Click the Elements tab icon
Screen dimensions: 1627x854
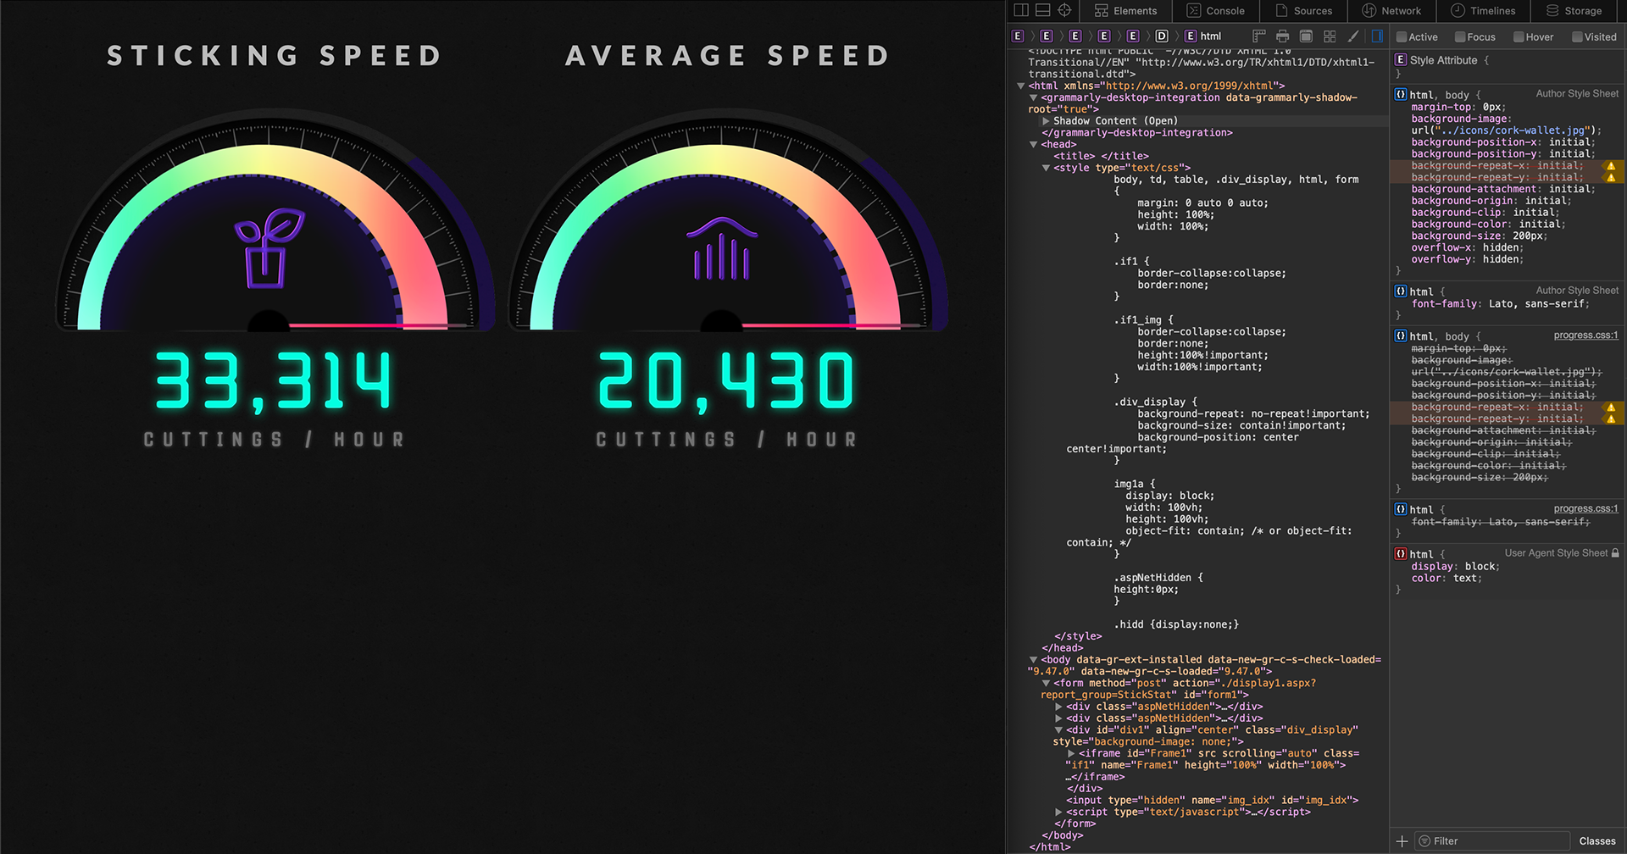click(x=1102, y=10)
